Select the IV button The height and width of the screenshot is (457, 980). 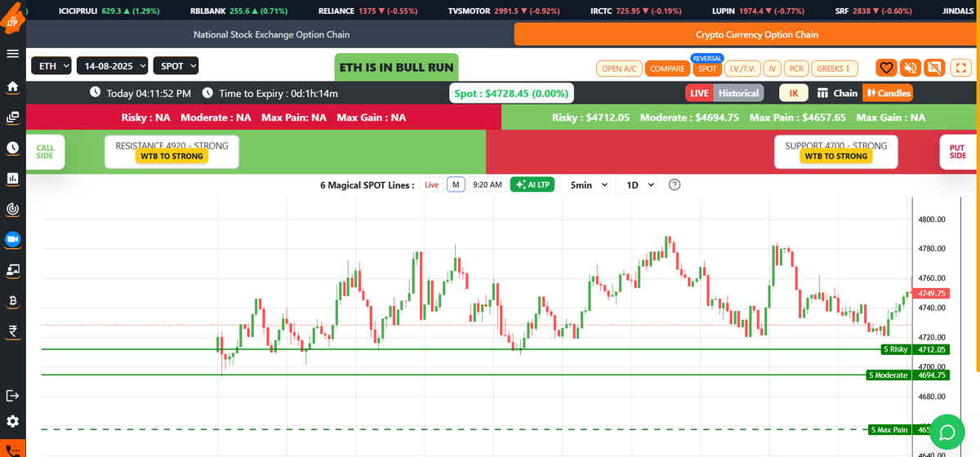(773, 69)
